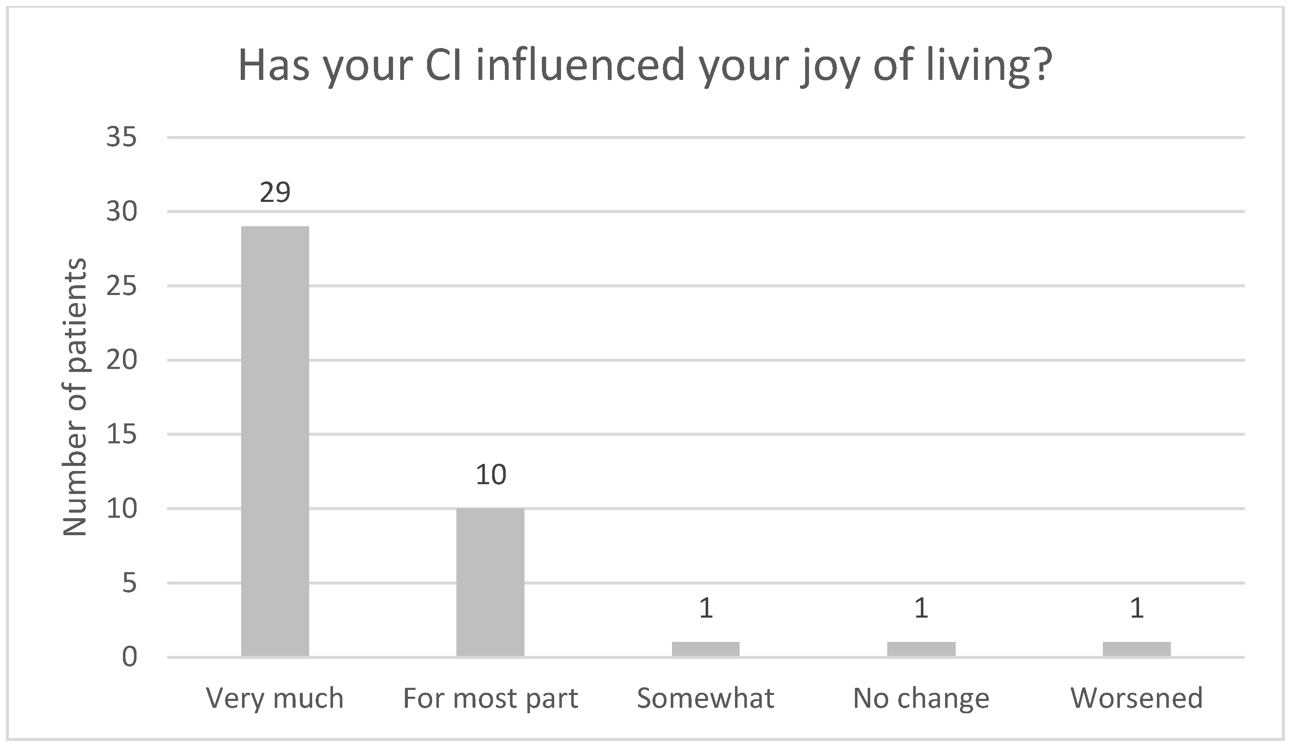The height and width of the screenshot is (749, 1293).
Task: Click the 'Worsened' bar
Action: coord(1136,649)
